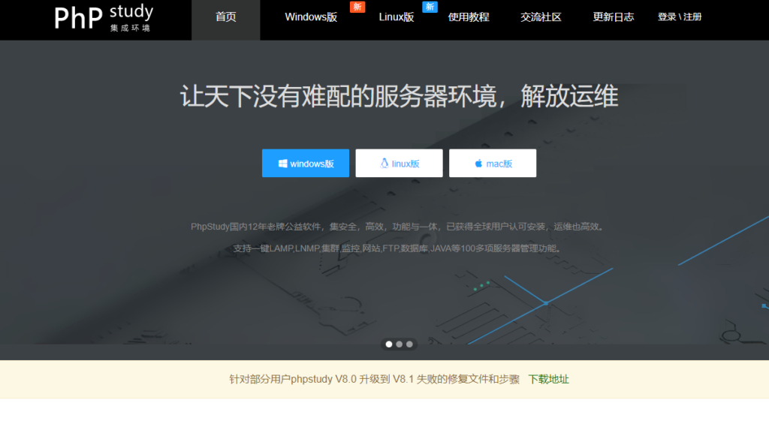
Task: Click the 支持一键LAMP,LNMP feature description line
Action: (x=398, y=248)
